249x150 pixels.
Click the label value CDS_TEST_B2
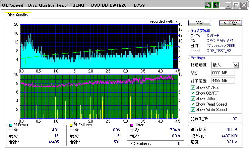pos(219,51)
